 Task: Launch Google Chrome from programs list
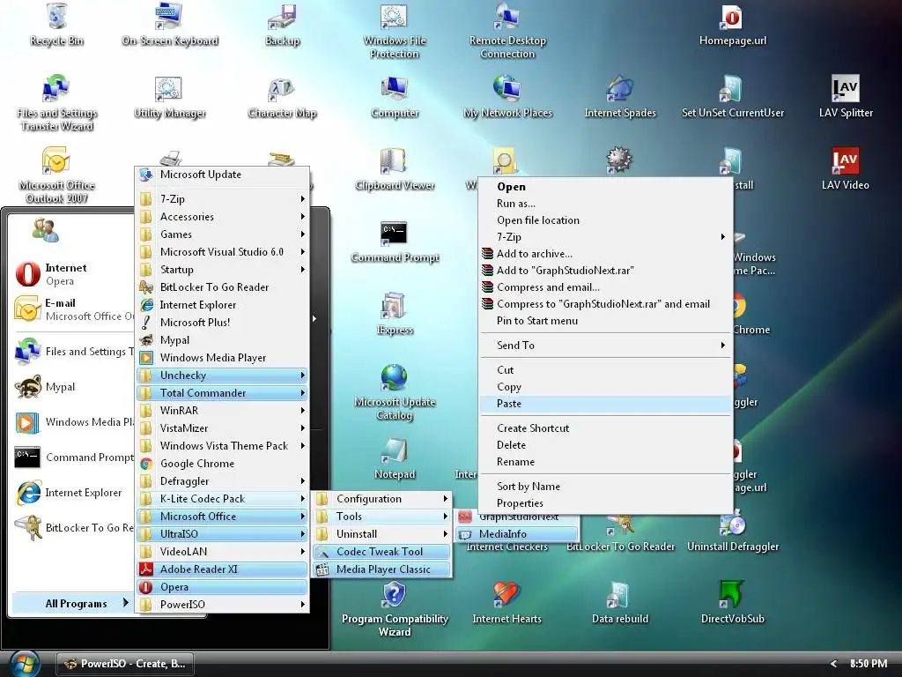(x=222, y=464)
